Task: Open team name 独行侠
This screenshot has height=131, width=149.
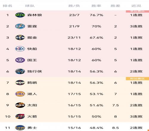Action: [35, 71]
